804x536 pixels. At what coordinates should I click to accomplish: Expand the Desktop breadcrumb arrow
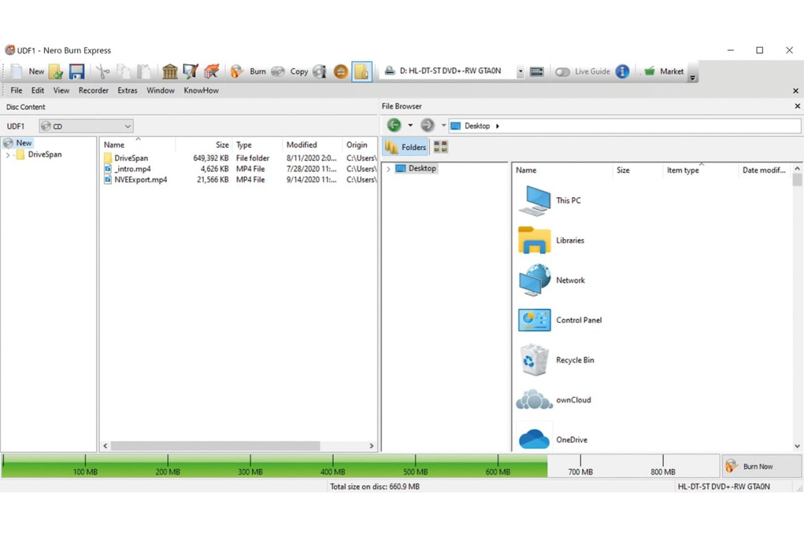coord(497,126)
